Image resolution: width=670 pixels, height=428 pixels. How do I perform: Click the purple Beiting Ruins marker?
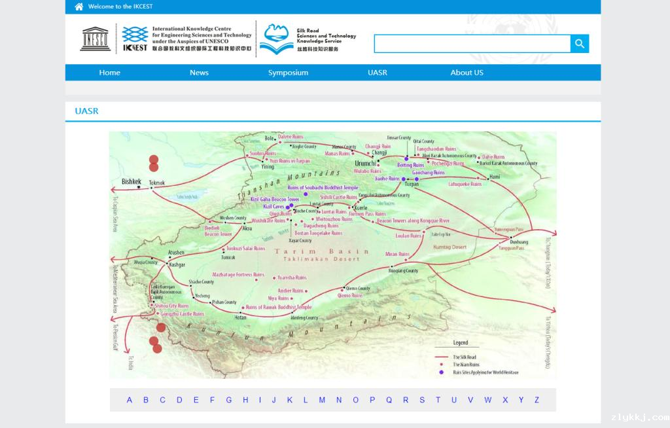[x=406, y=158]
